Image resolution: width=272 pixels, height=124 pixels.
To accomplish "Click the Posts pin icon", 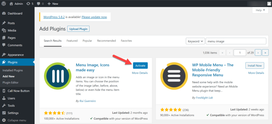I will (x=4, y=23).
